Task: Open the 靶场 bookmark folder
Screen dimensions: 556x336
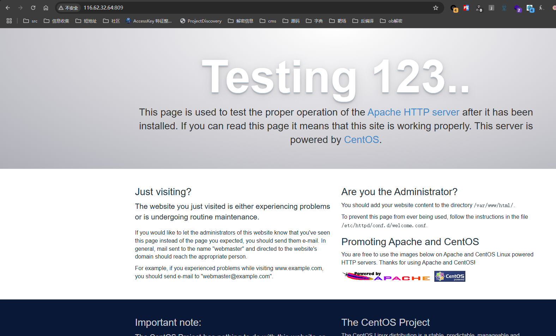Action: pyautogui.click(x=338, y=21)
